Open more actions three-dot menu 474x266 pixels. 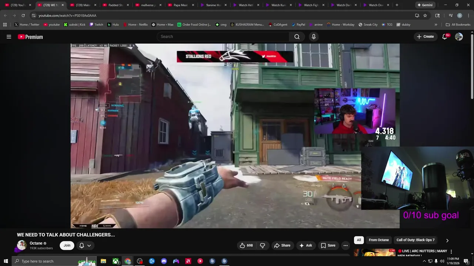[x=346, y=245]
